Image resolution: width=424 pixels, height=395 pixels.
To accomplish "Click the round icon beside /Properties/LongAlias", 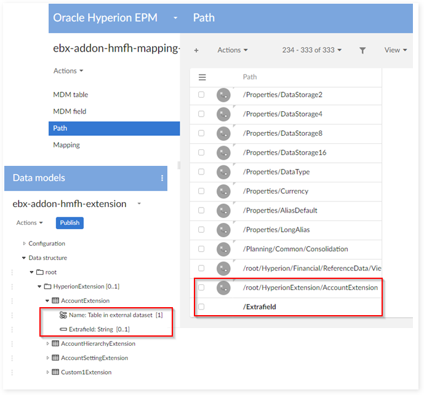I will pos(223,230).
